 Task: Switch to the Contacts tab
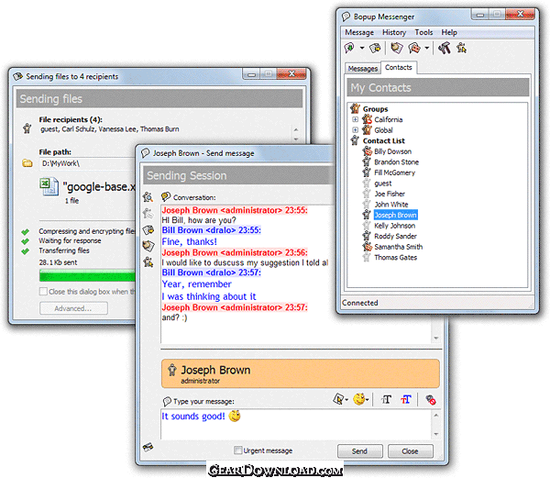pos(399,67)
